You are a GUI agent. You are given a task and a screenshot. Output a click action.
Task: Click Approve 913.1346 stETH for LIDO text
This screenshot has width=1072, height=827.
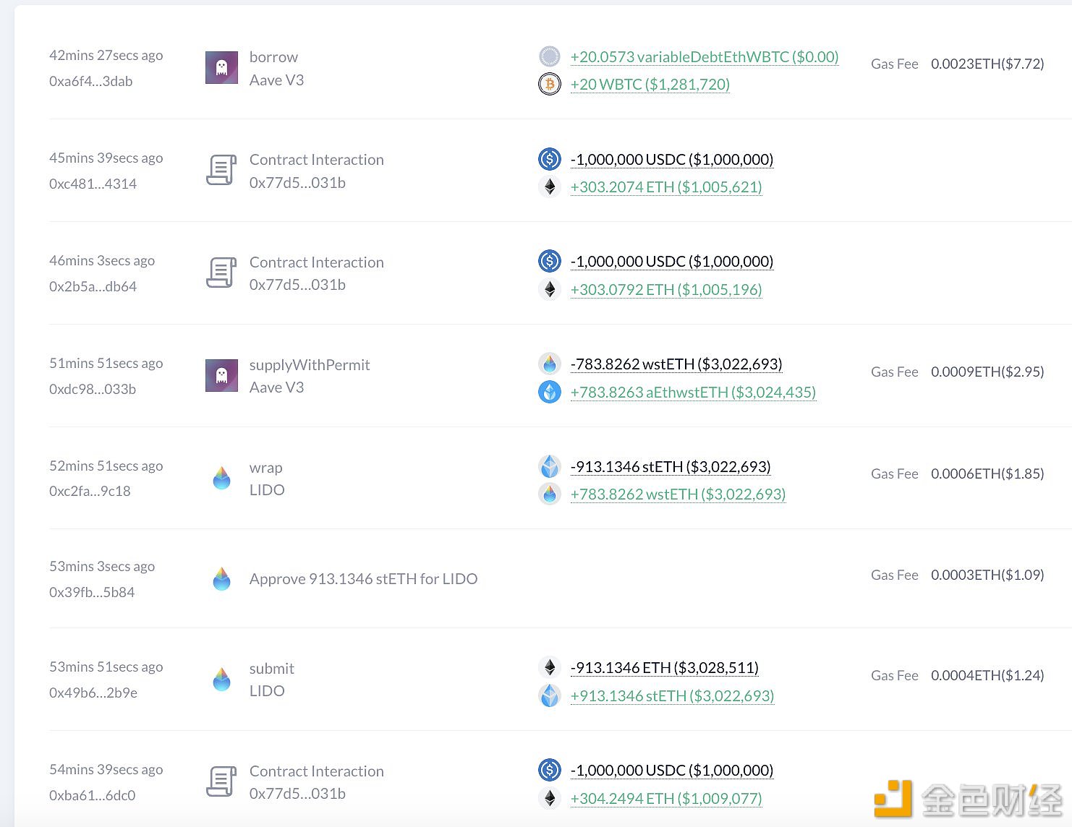[363, 578]
